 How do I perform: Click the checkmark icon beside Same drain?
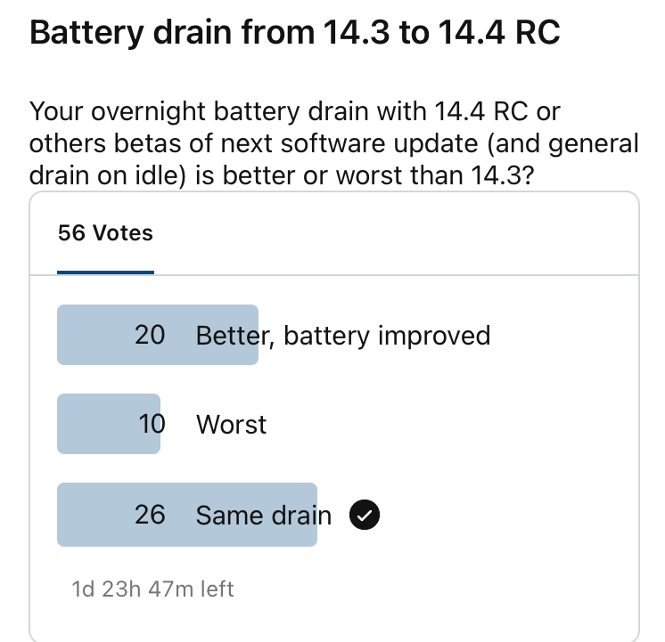click(365, 515)
